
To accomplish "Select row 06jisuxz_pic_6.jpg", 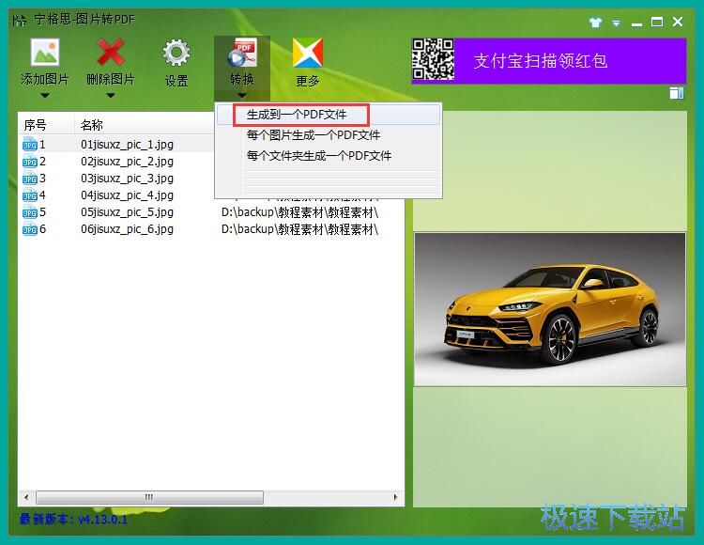I will 211,229.
